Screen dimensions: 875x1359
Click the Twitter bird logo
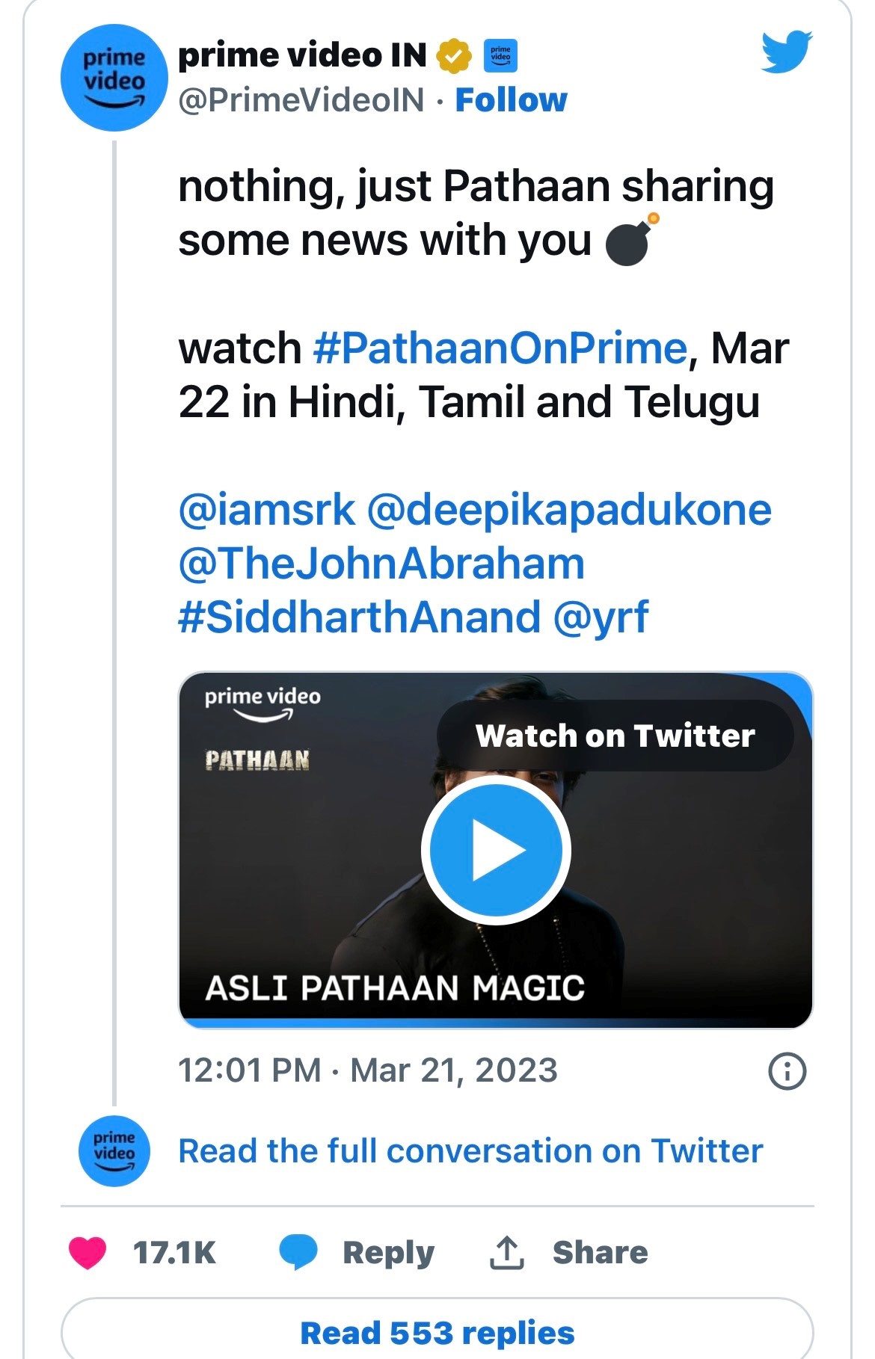click(786, 52)
